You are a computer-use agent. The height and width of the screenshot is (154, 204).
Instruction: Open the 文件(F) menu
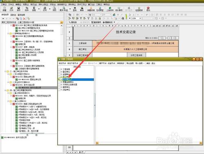click(11, 4)
